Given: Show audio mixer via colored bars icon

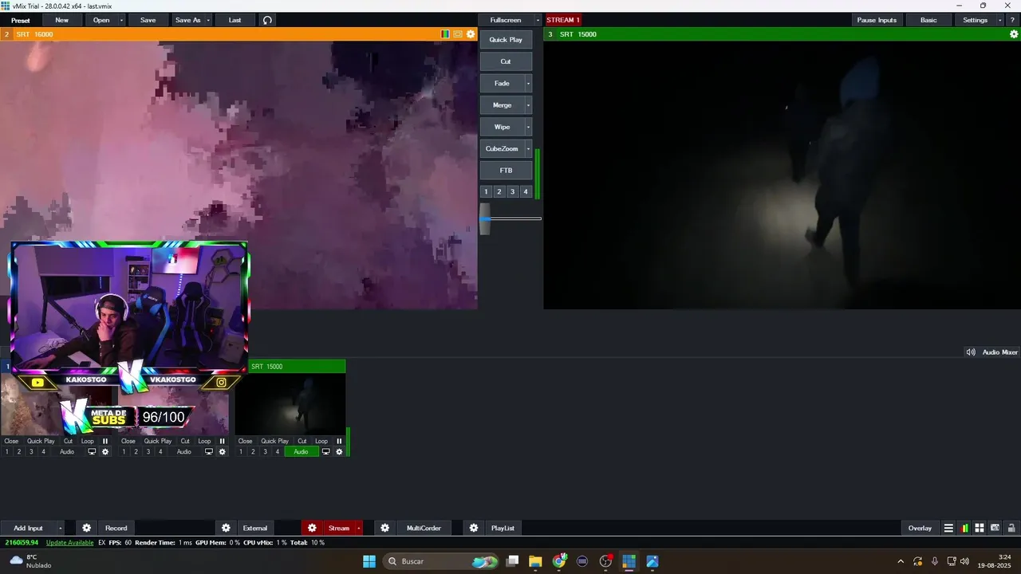Looking at the screenshot, I should coord(965,528).
